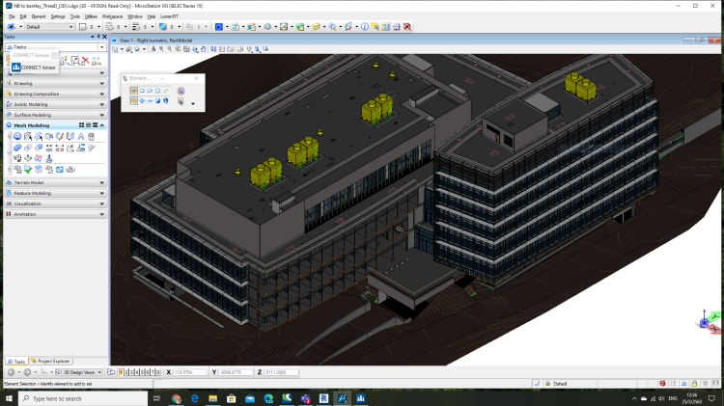This screenshot has height=406, width=724.
Task: Click the CONNECT Advisor icon
Action: pyautogui.click(x=17, y=68)
